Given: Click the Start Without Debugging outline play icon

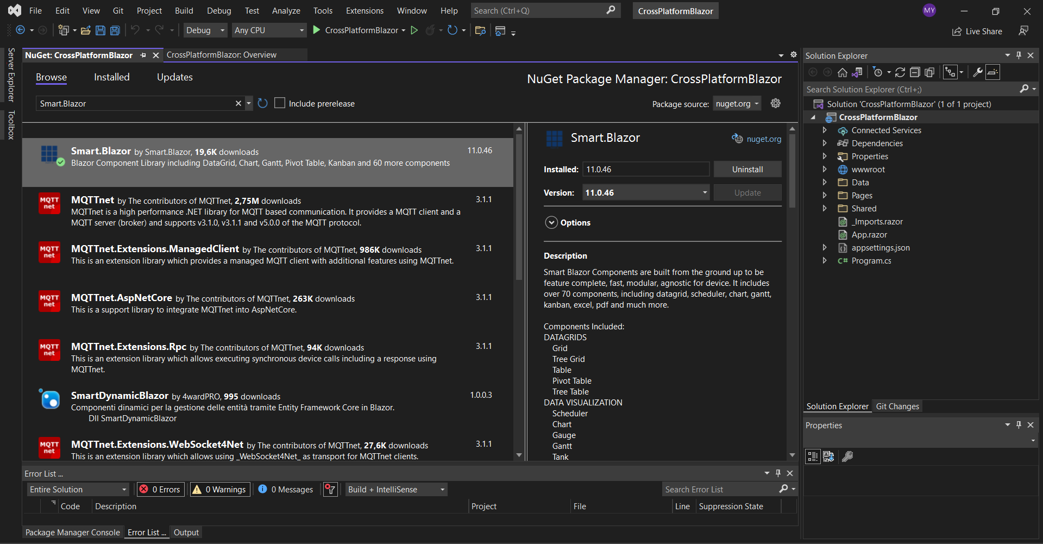Looking at the screenshot, I should point(414,30).
